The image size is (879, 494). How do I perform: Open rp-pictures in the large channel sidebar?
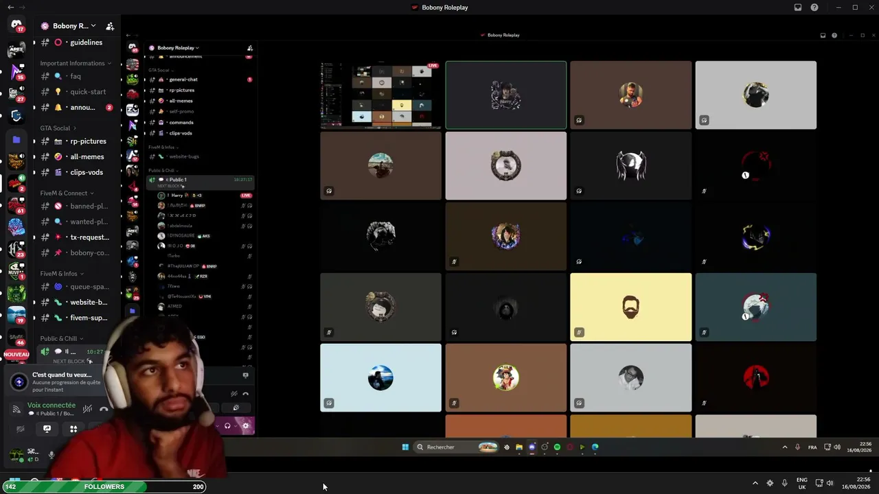click(x=76, y=141)
